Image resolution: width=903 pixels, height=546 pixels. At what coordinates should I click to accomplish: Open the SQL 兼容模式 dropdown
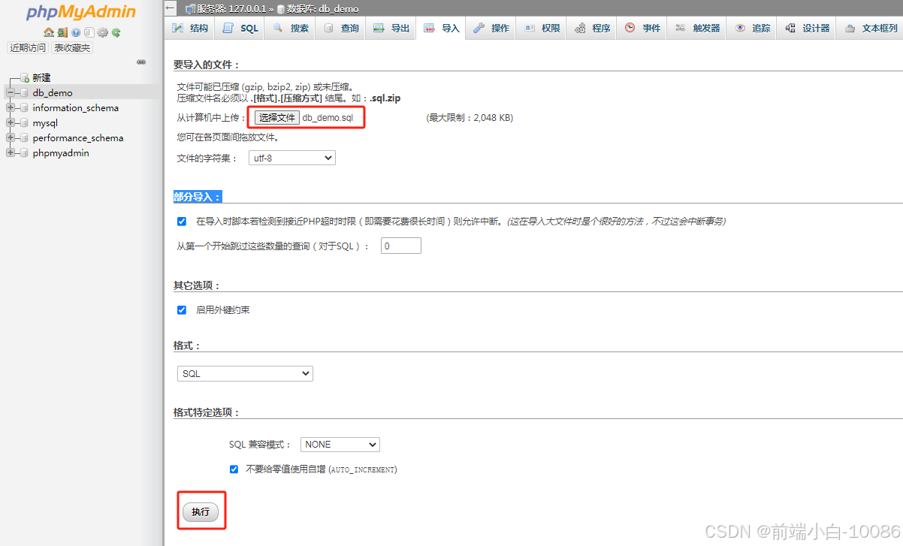coord(340,444)
